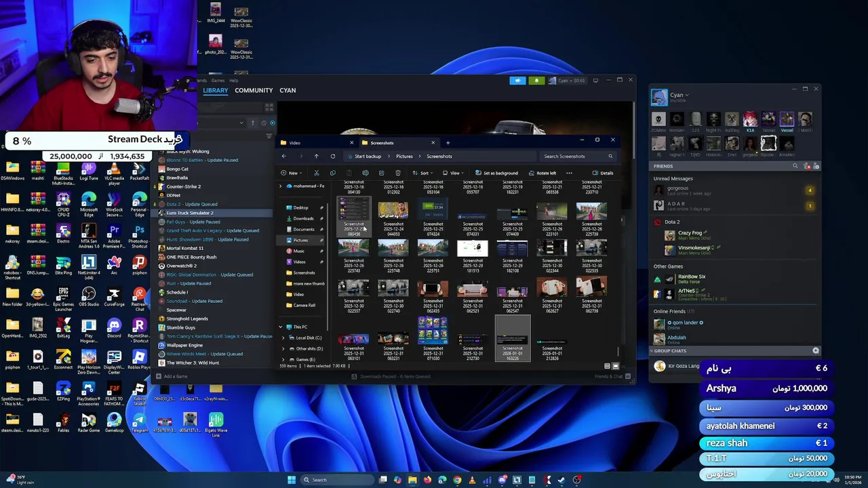Click plus icon beside Group Chats
The height and width of the screenshot is (488, 868).
(x=816, y=351)
